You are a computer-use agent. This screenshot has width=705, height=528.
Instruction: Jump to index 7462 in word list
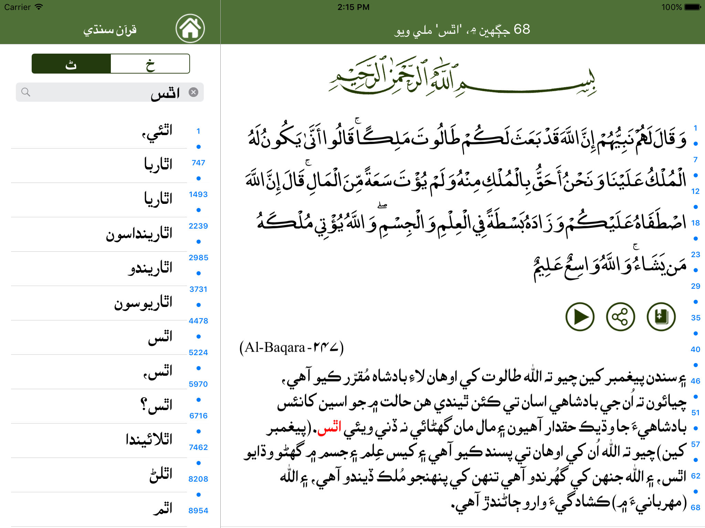coord(198,447)
